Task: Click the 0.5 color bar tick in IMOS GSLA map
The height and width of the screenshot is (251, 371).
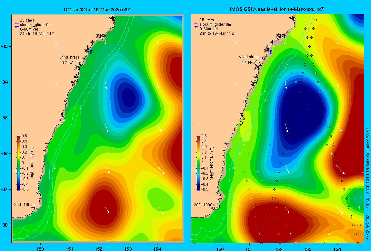Action: [204, 136]
